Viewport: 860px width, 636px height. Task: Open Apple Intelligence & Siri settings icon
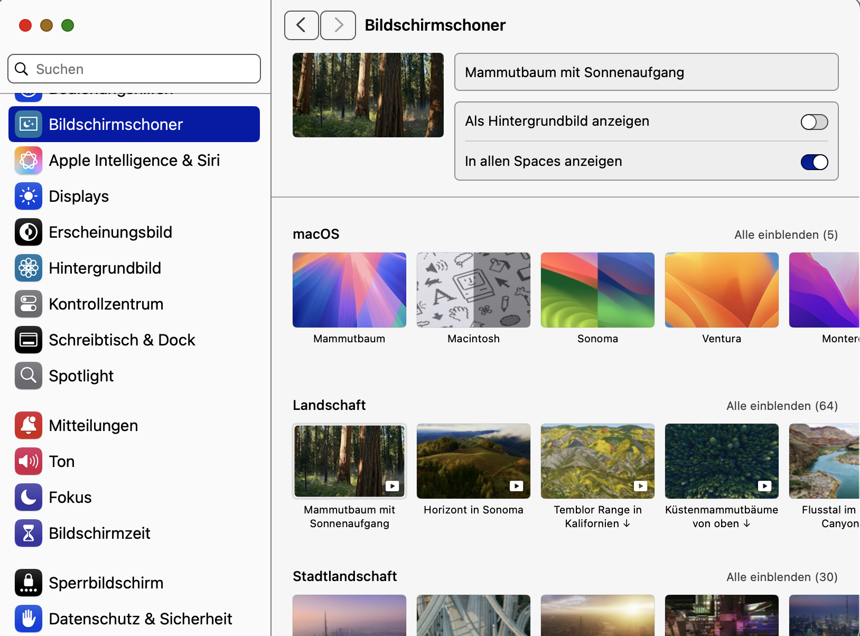click(x=29, y=161)
